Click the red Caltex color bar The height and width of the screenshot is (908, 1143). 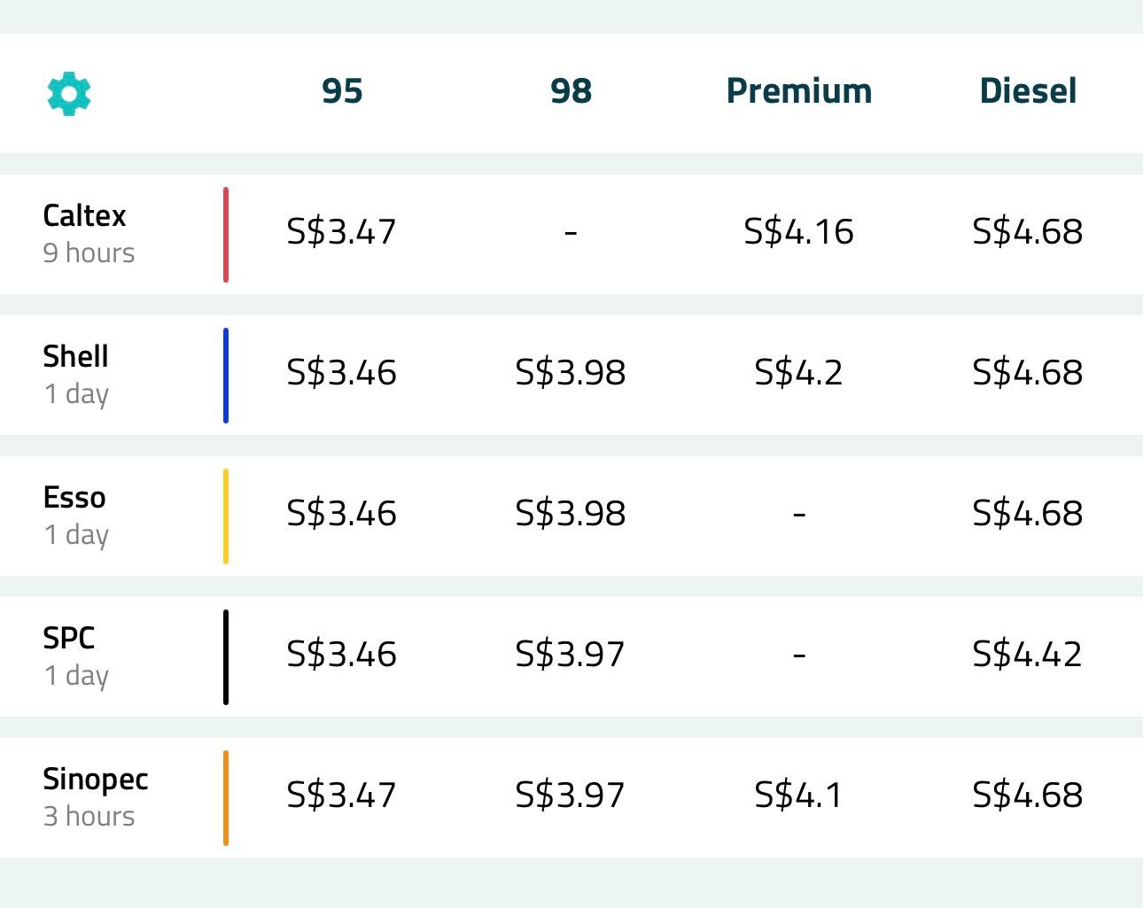226,235
